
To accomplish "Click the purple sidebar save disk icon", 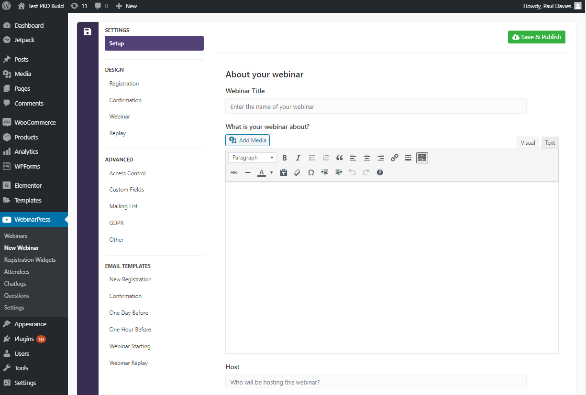I will pos(88,32).
